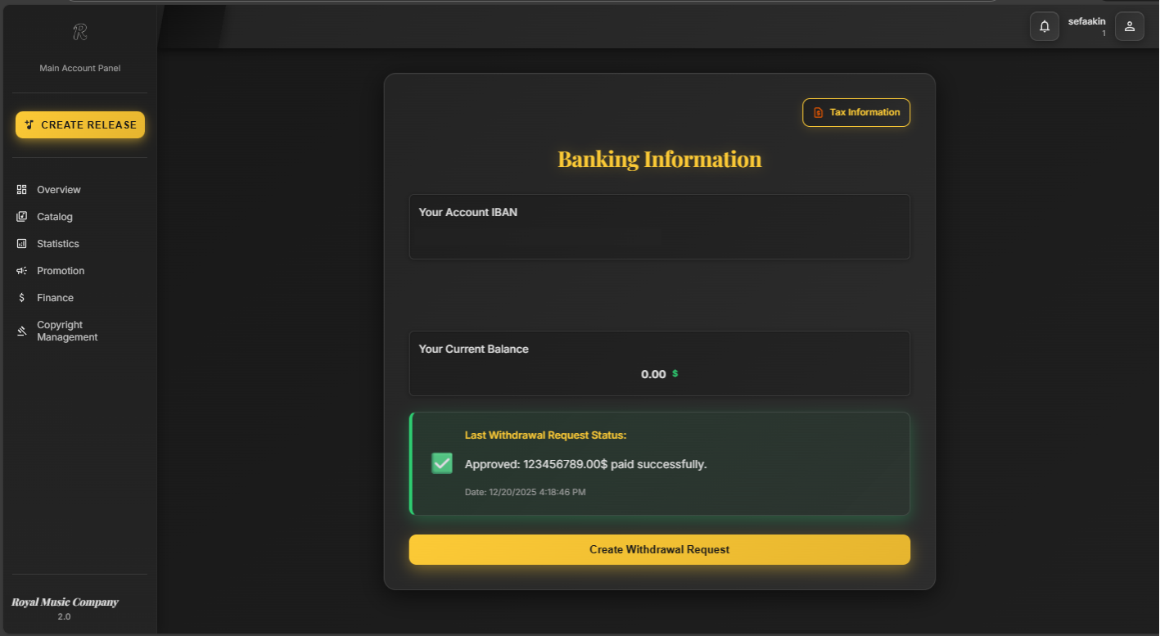
Task: Go to the Catalog section
Action: tap(55, 217)
